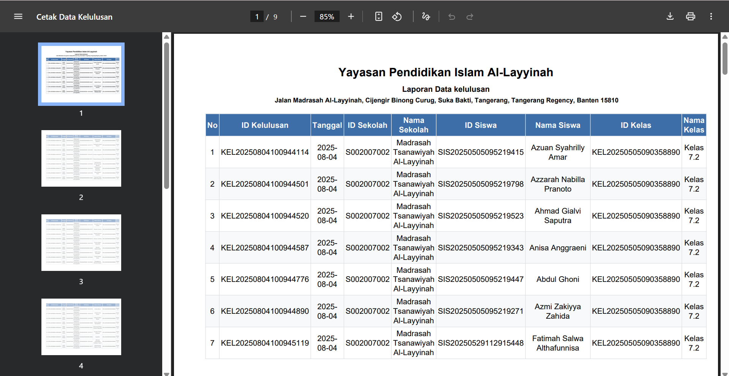This screenshot has height=376, width=729.
Task: Jump to page 3 thumbnail
Action: [81, 242]
